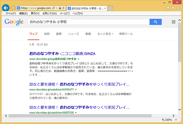183x124 pixels.
Task: Click URL text www.nicovideo.jp/watch/sm16105477
Action: coord(51,90)
